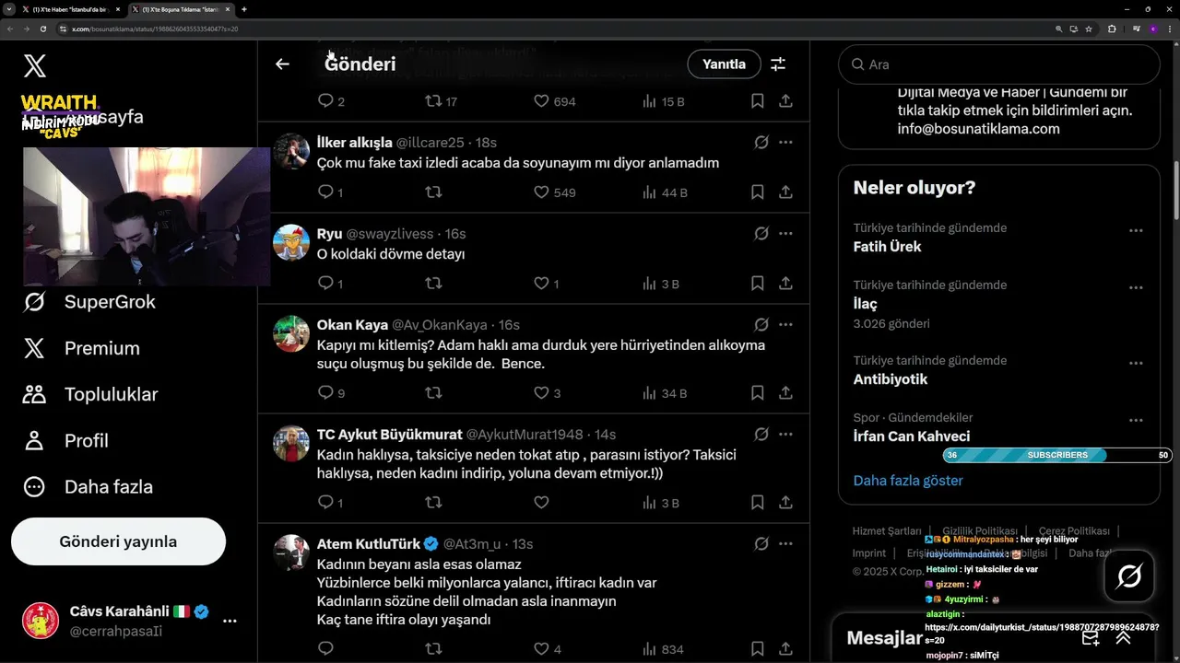Image resolution: width=1180 pixels, height=663 pixels.
Task: Open more options on İlker alkışla's post
Action: 785,143
